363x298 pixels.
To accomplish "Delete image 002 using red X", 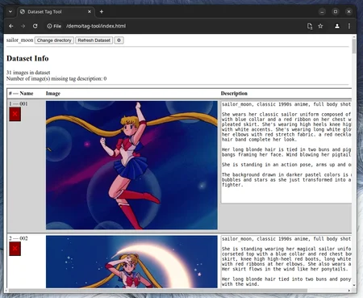I will [x=15, y=249].
